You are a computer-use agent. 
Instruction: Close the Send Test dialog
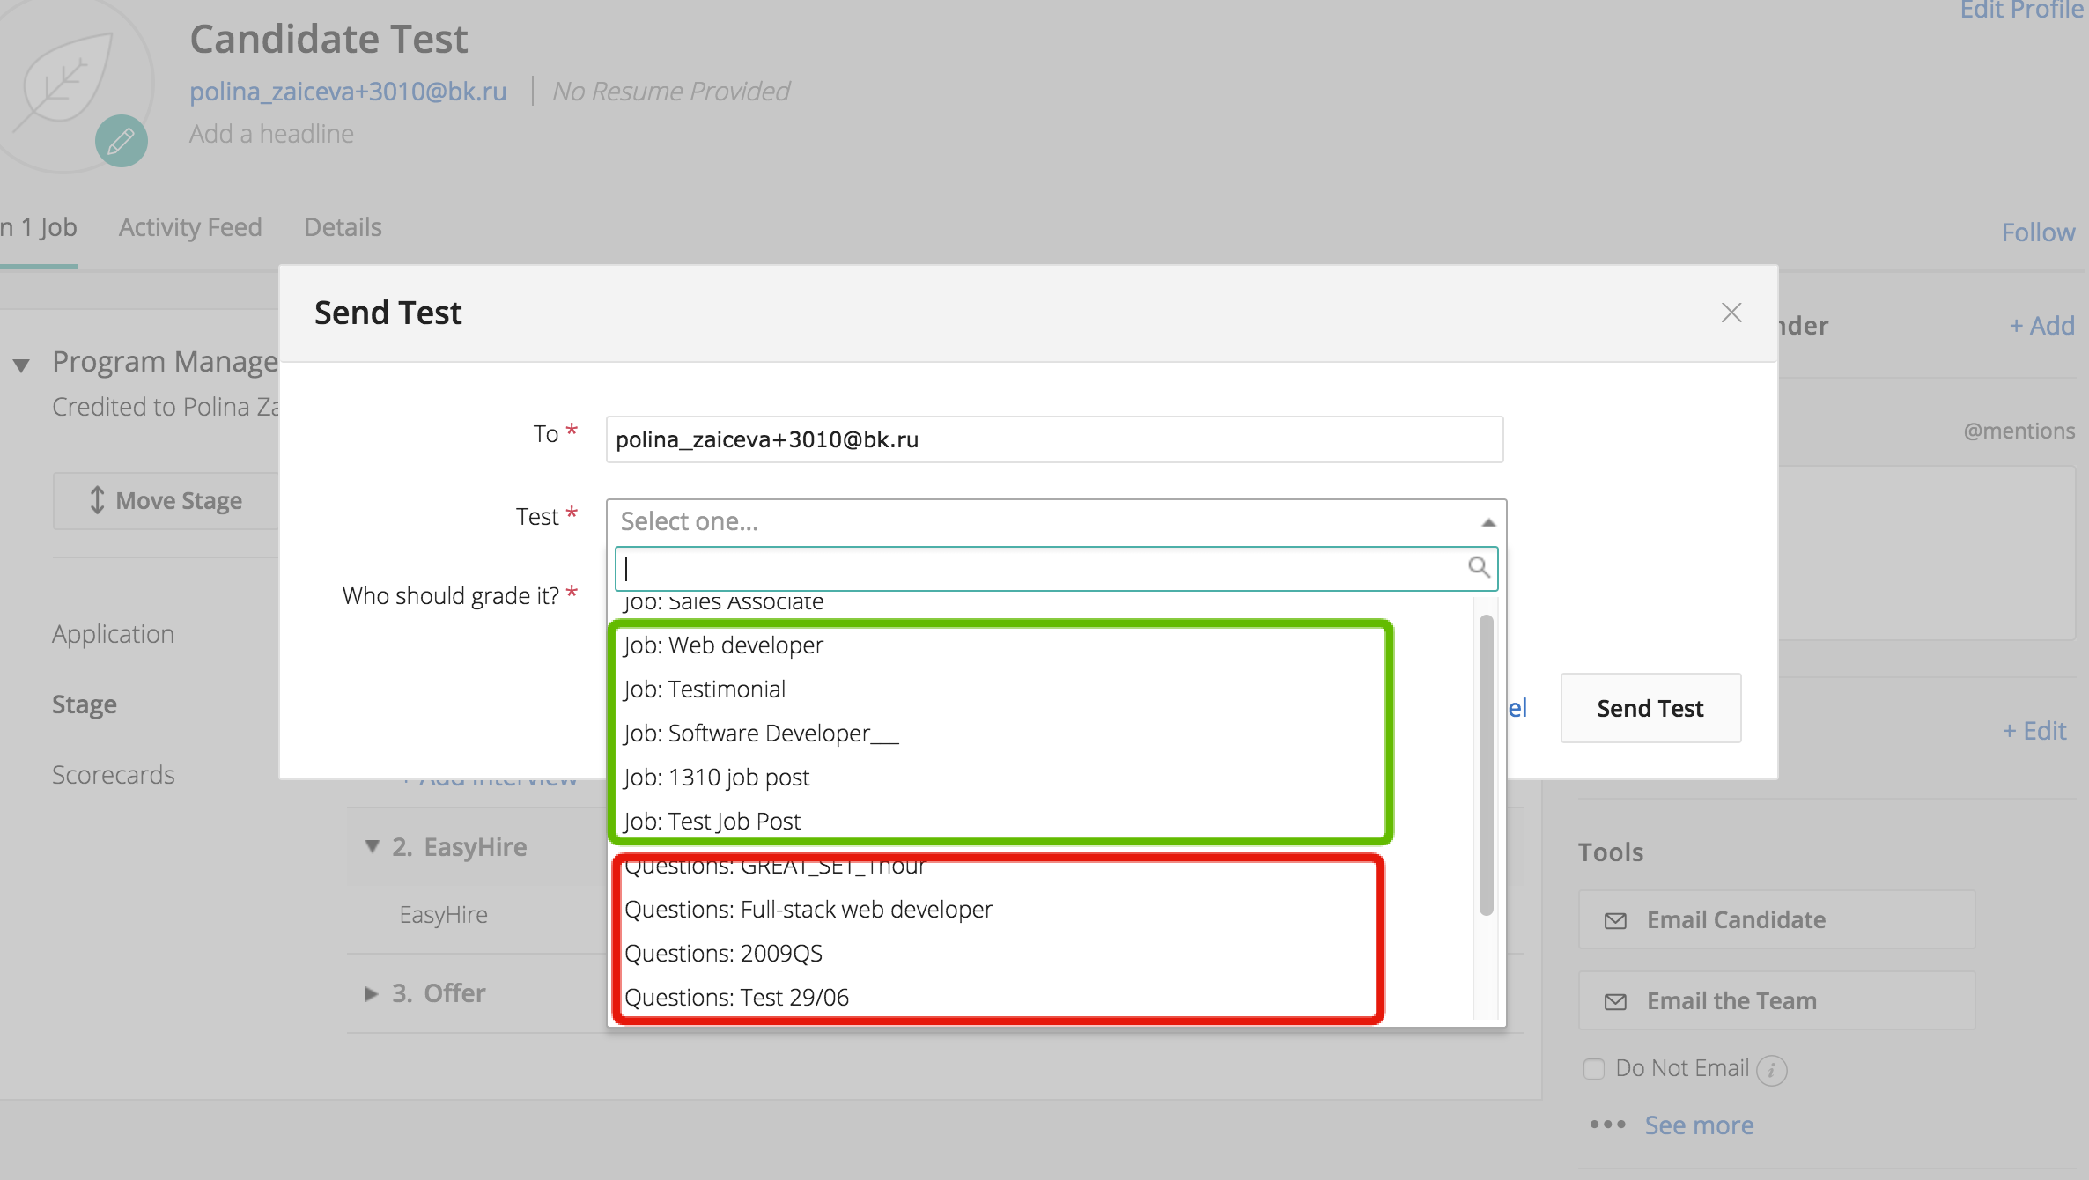point(1731,313)
